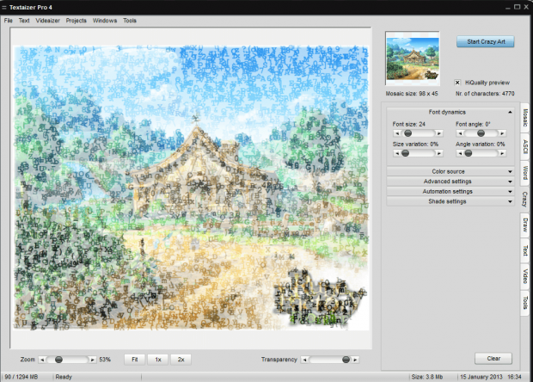Switch to the Text side tab
The height and width of the screenshot is (382, 533).
pos(525,250)
